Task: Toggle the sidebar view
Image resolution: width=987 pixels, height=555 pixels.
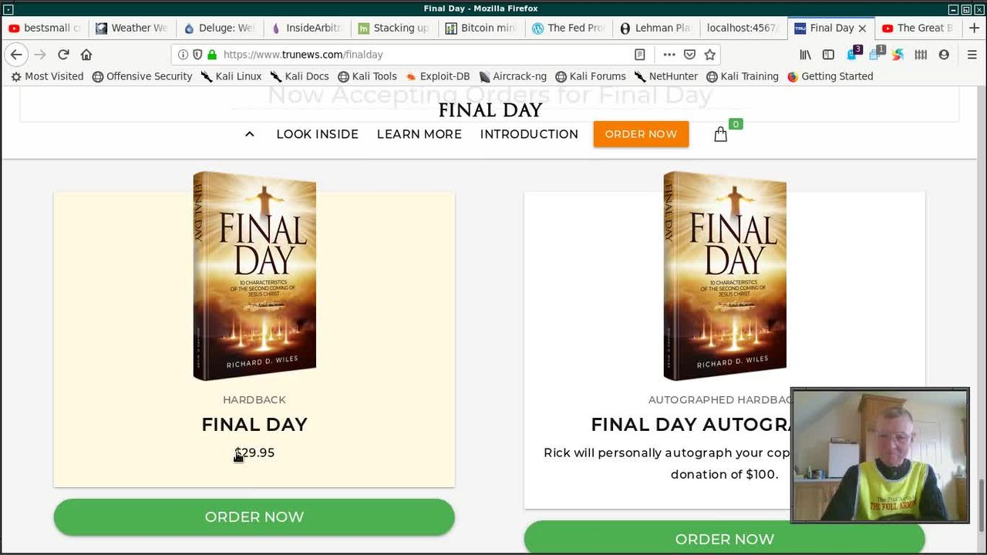Action: 828,55
